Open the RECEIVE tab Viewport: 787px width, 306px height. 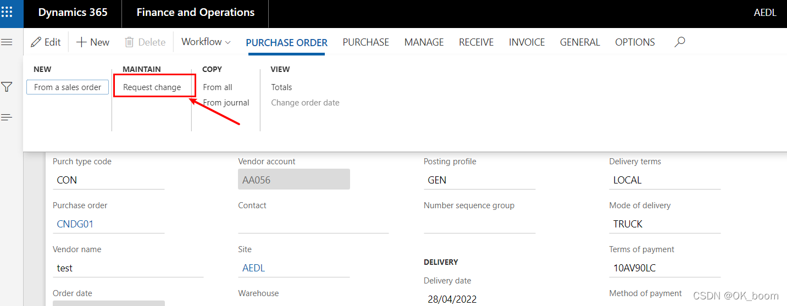tap(476, 42)
